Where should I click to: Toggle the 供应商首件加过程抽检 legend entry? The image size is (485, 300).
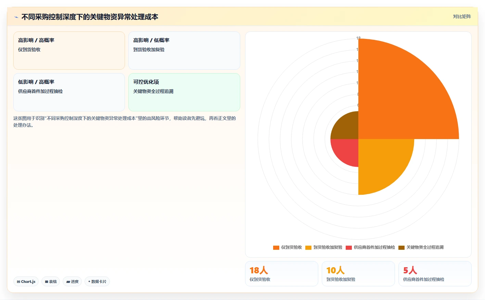(370, 247)
